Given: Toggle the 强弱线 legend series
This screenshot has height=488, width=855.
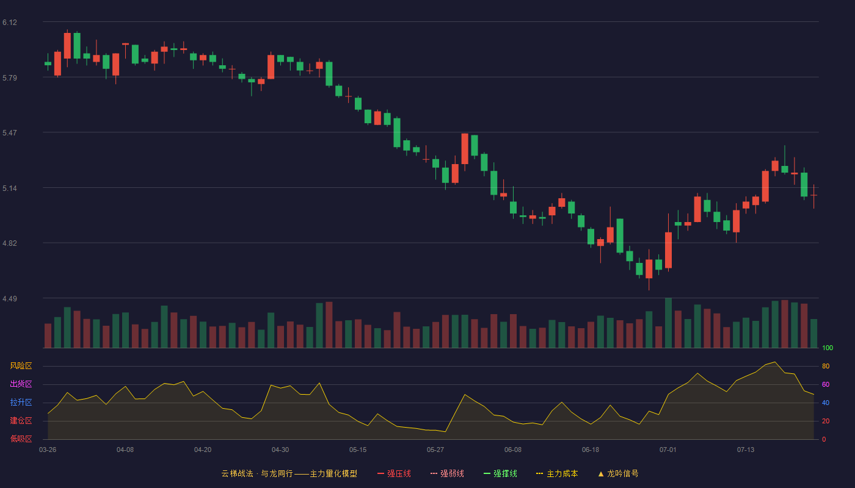Looking at the screenshot, I should 447,473.
